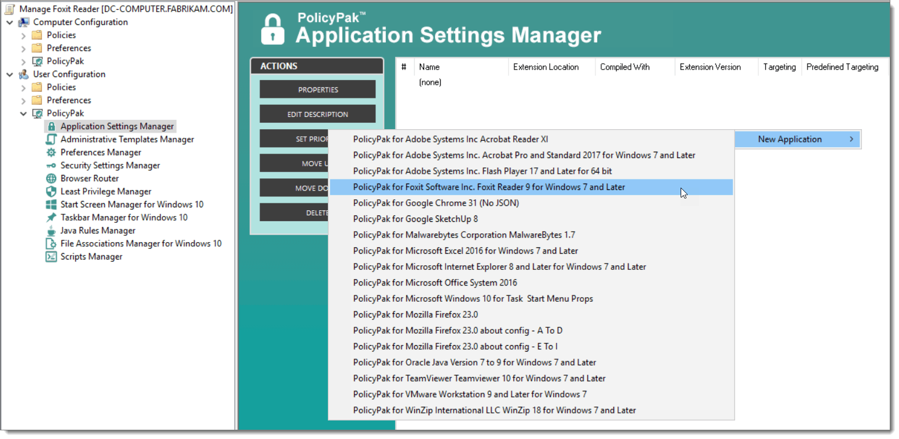The width and height of the screenshot is (899, 439).
Task: Open Browser Router via its globe icon
Action: [x=51, y=178]
